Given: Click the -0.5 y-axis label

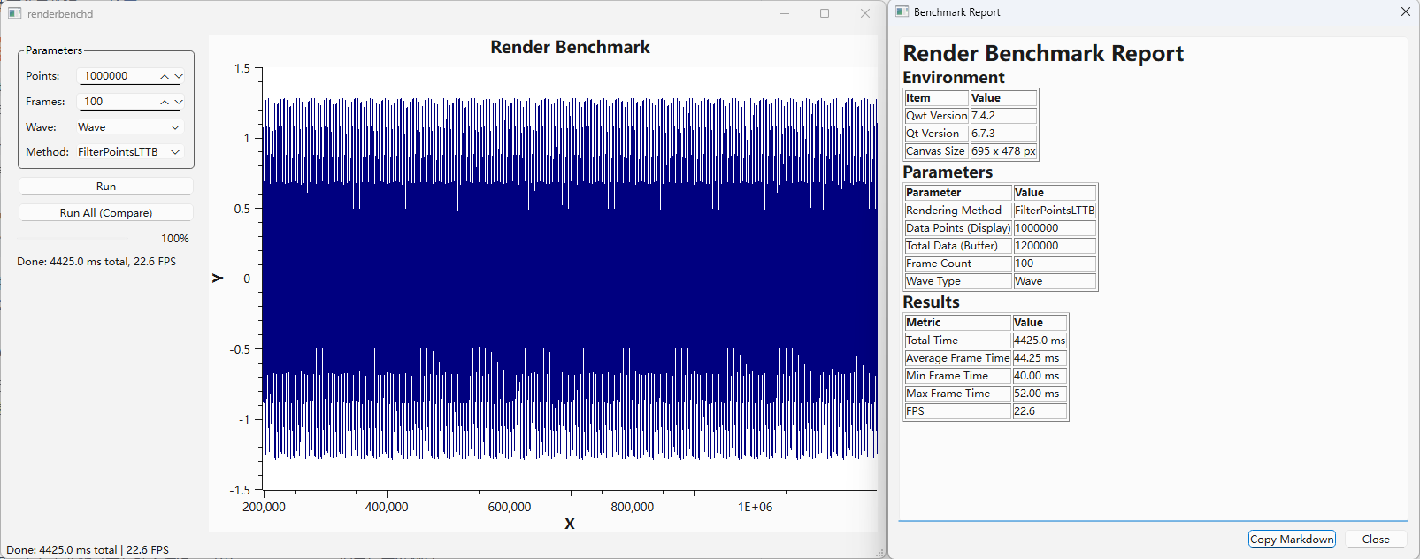Looking at the screenshot, I should 240,349.
